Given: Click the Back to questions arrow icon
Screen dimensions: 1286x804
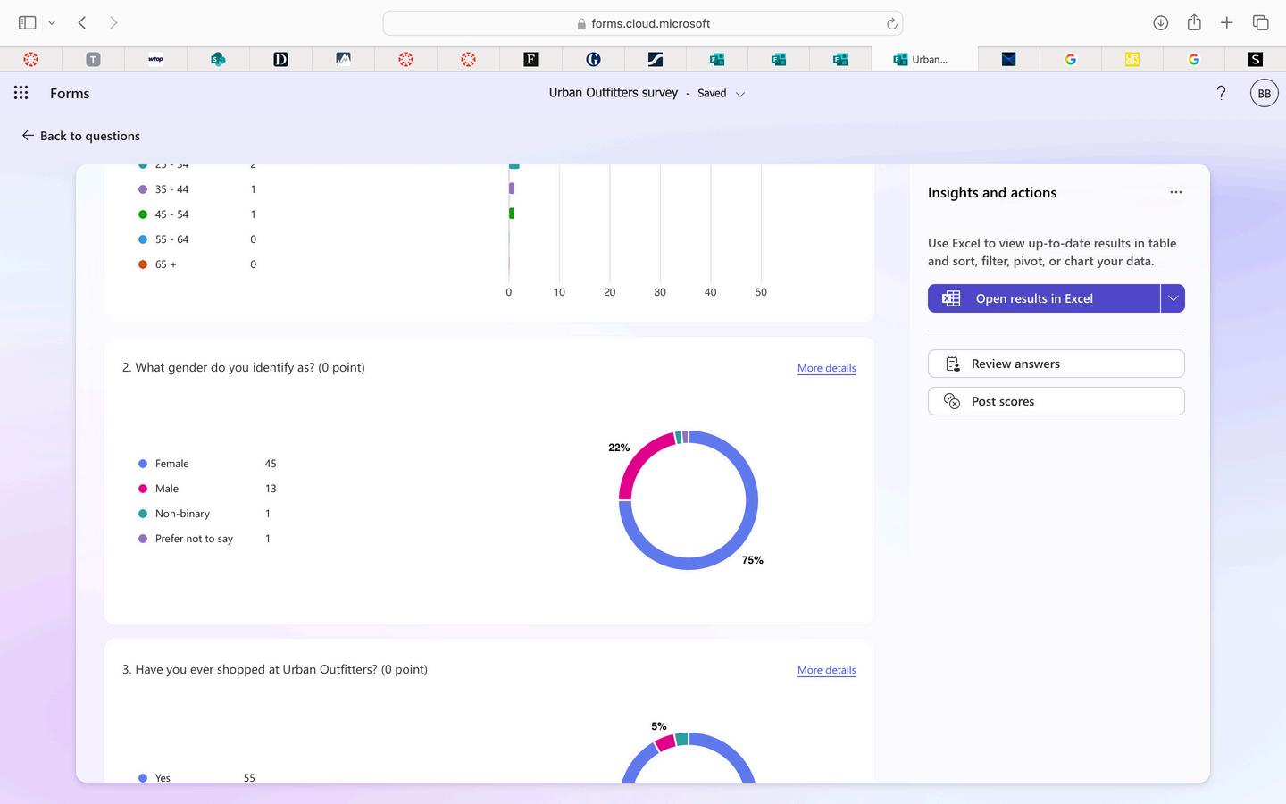Looking at the screenshot, I should [28, 136].
